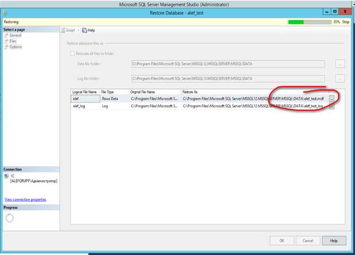The width and height of the screenshot is (355, 255).
Task: Close the Restore Database window
Action: 345,11
